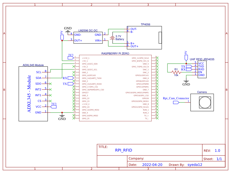
Task: Select the date 2022-04-20 field
Action: pyautogui.click(x=152, y=165)
